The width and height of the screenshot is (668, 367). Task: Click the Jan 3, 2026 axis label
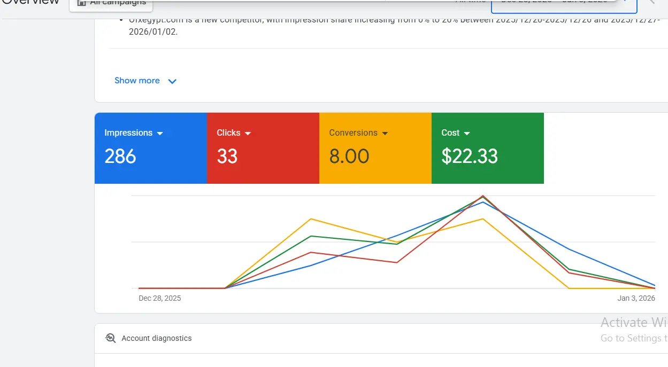pyautogui.click(x=636, y=298)
